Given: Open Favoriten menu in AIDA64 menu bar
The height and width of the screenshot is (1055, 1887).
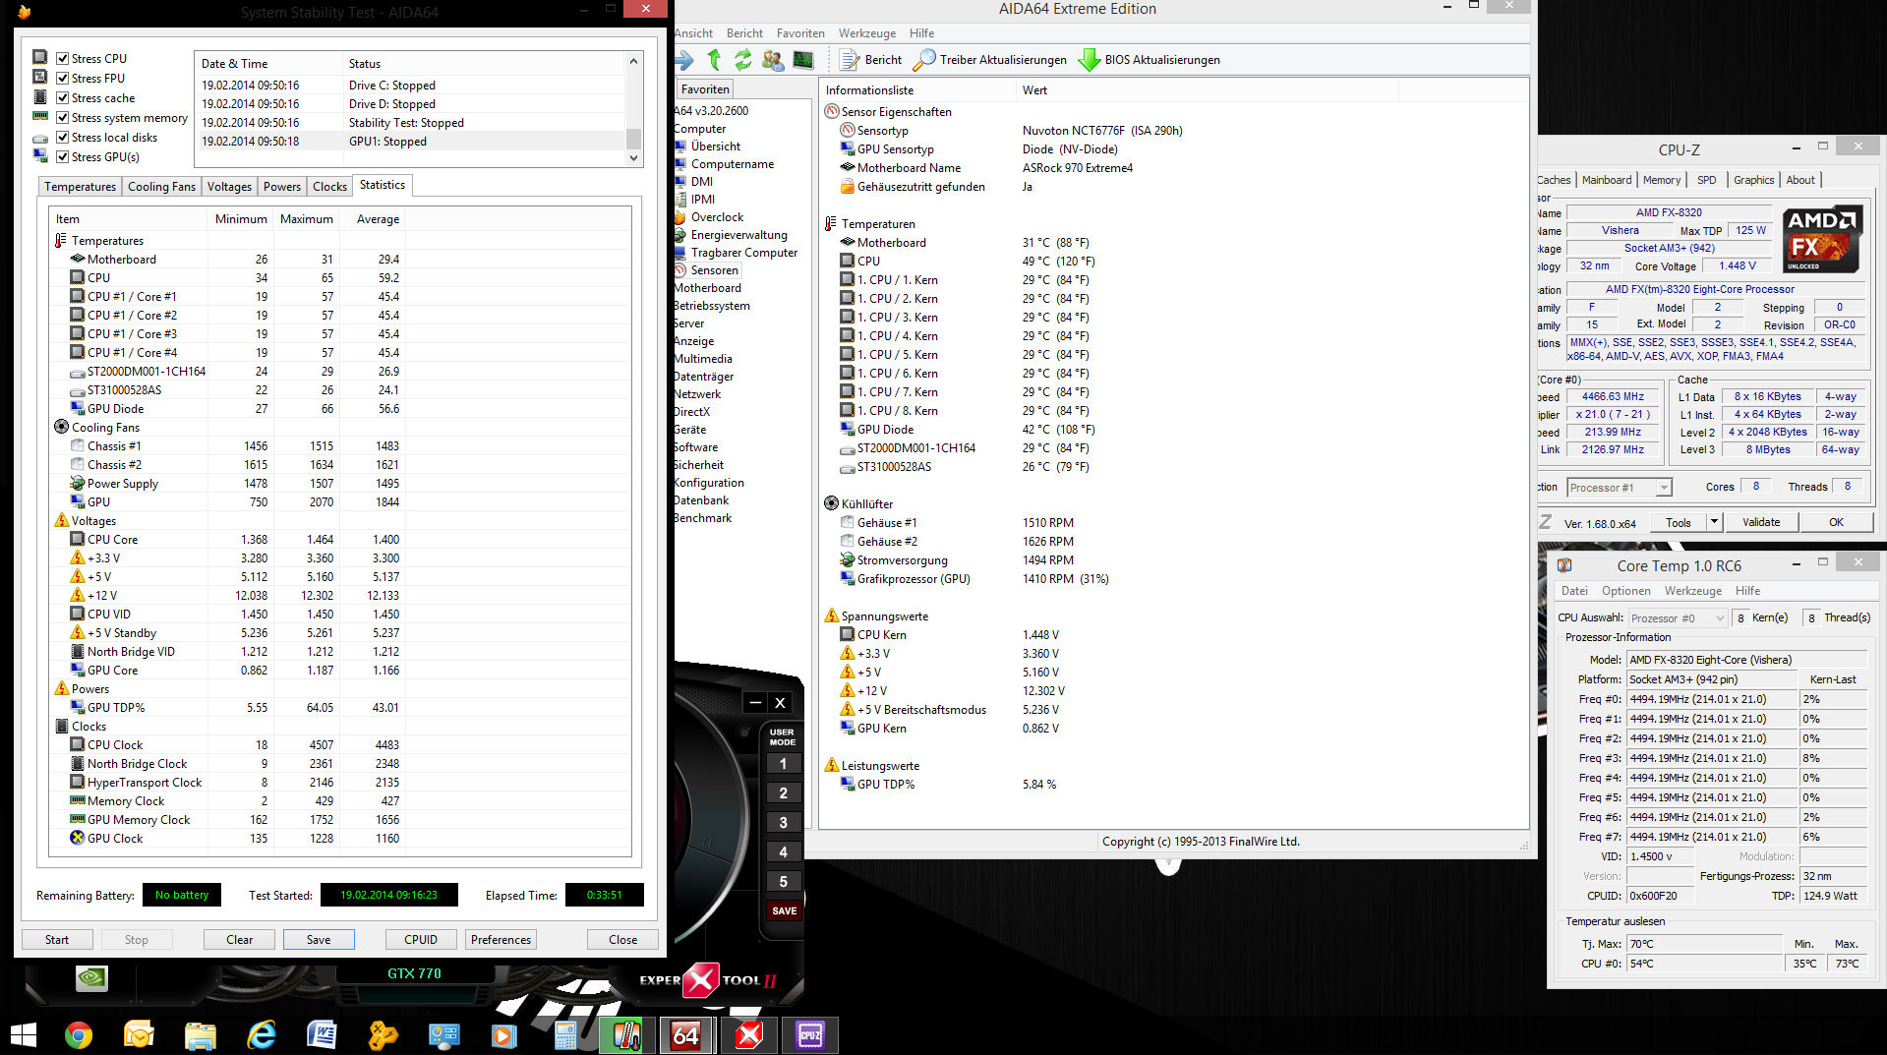Looking at the screenshot, I should [800, 33].
